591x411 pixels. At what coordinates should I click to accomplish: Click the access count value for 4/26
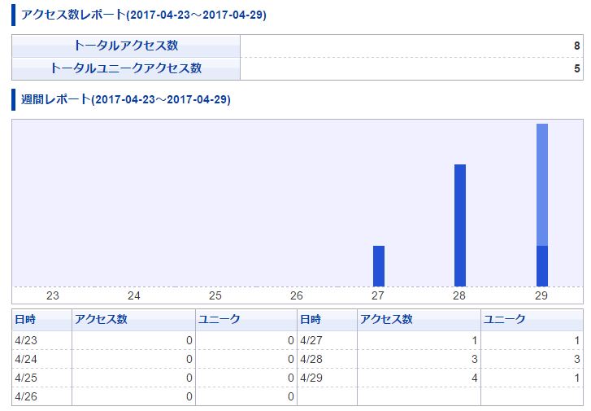(x=189, y=396)
